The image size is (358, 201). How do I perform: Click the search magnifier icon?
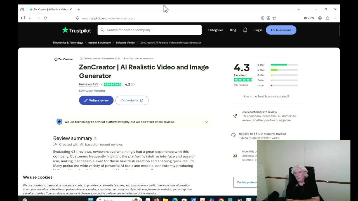click(x=102, y=30)
